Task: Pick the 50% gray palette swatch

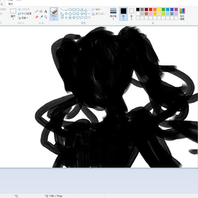Action: pyautogui.click(x=142, y=10)
